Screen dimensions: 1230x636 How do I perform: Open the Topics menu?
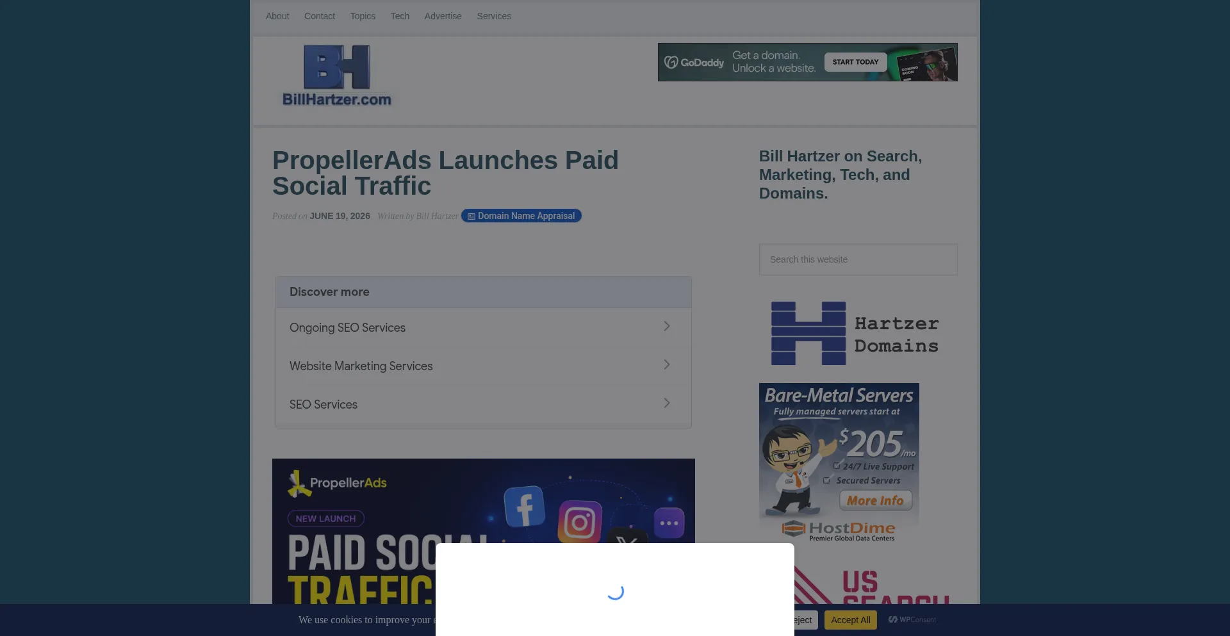(x=363, y=16)
